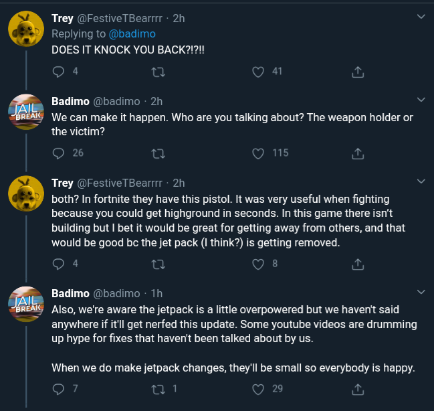Click Trey's yellow bear avatar on the first tweet
The image size is (434, 411).
25,30
